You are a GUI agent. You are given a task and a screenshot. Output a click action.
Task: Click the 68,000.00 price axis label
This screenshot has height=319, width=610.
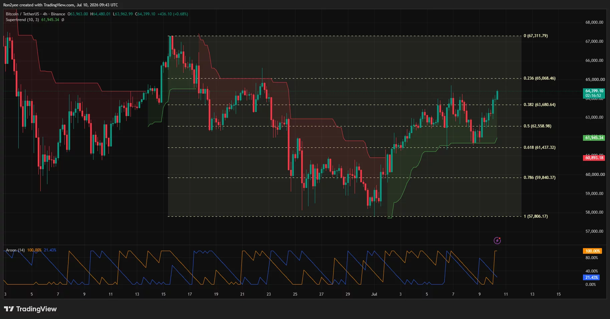coord(594,22)
